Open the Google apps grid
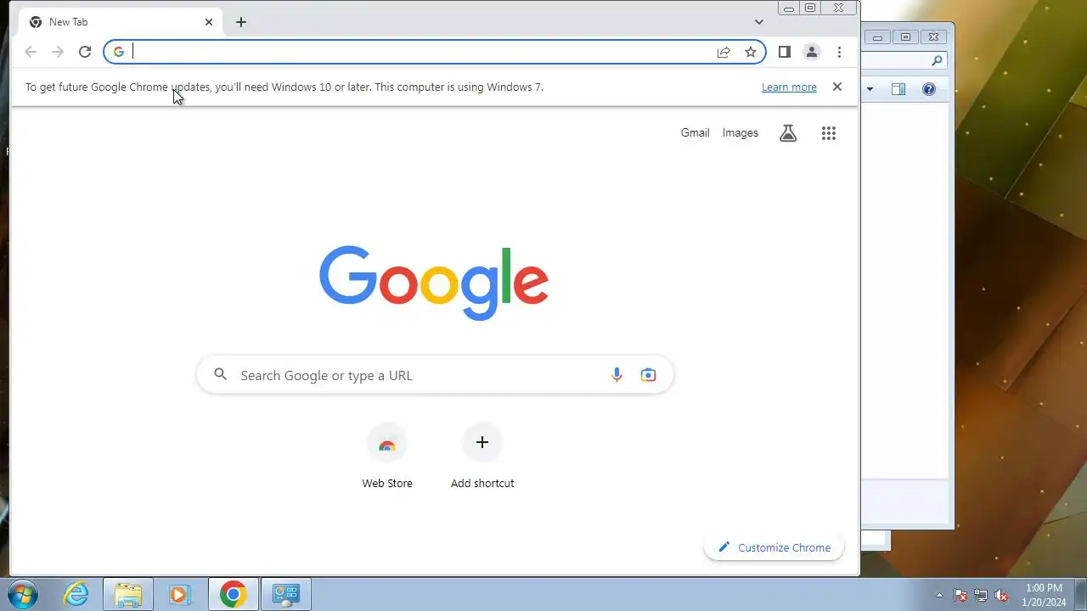 click(x=829, y=133)
